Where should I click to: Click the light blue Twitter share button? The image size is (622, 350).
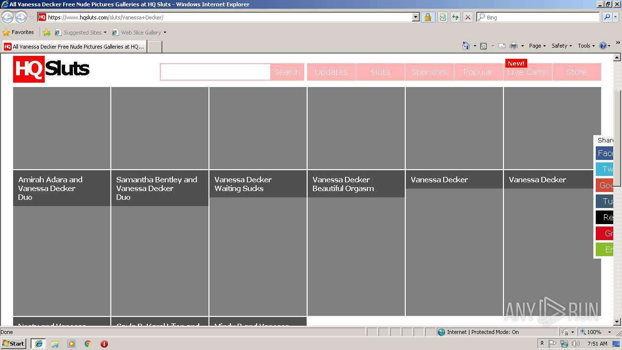coord(605,169)
